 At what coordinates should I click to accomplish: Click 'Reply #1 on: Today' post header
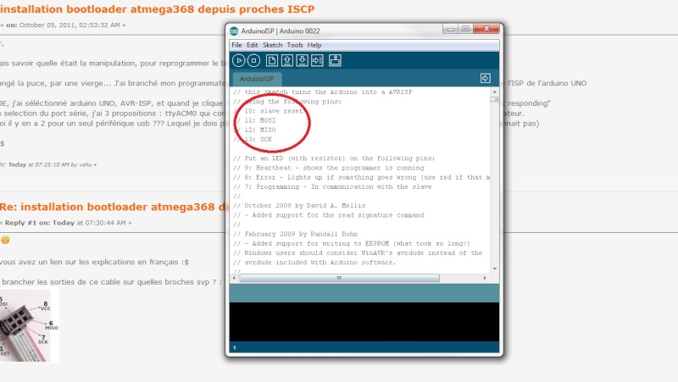67,223
